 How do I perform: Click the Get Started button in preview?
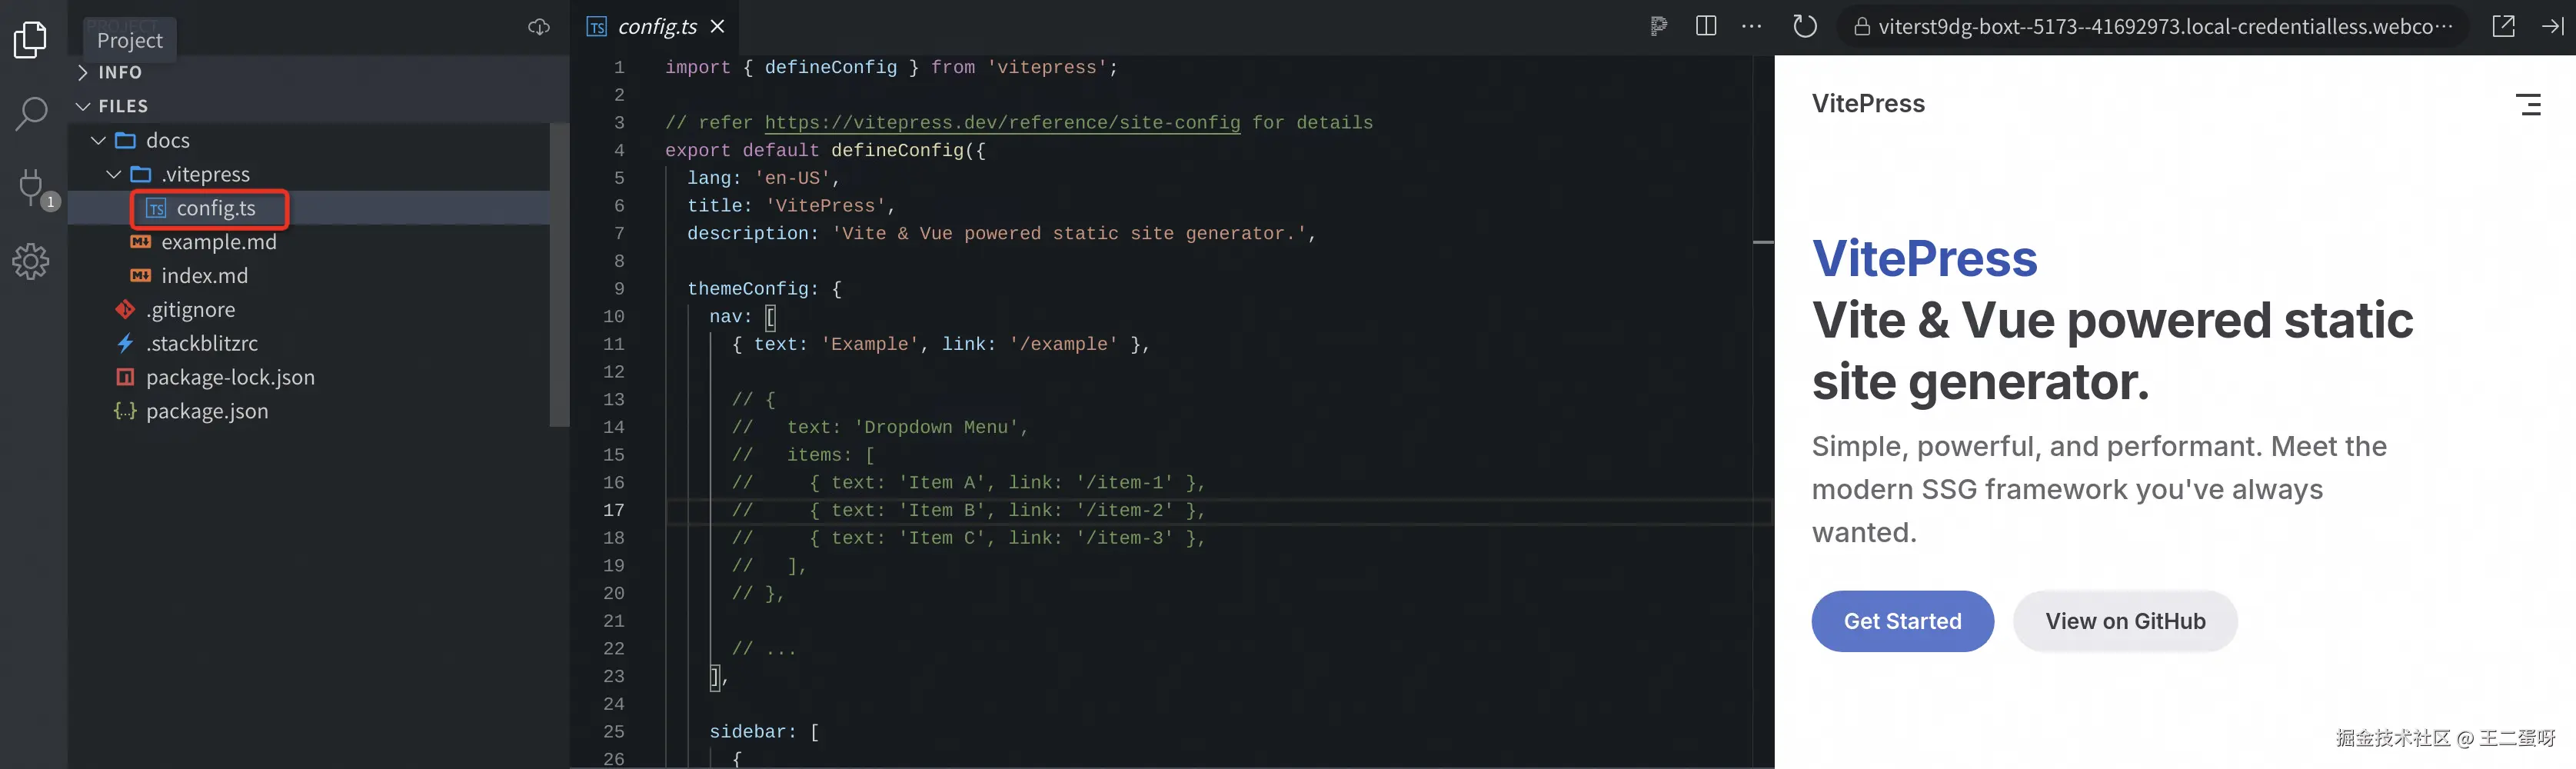click(1902, 621)
